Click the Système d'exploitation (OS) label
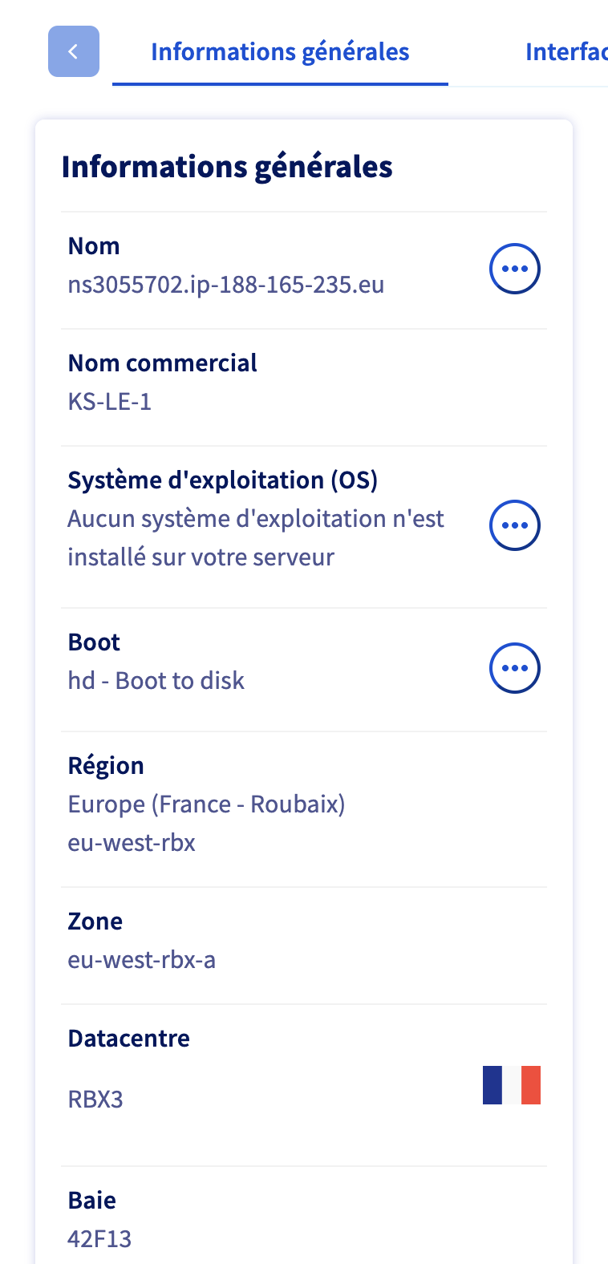The height and width of the screenshot is (1264, 608). tap(223, 480)
